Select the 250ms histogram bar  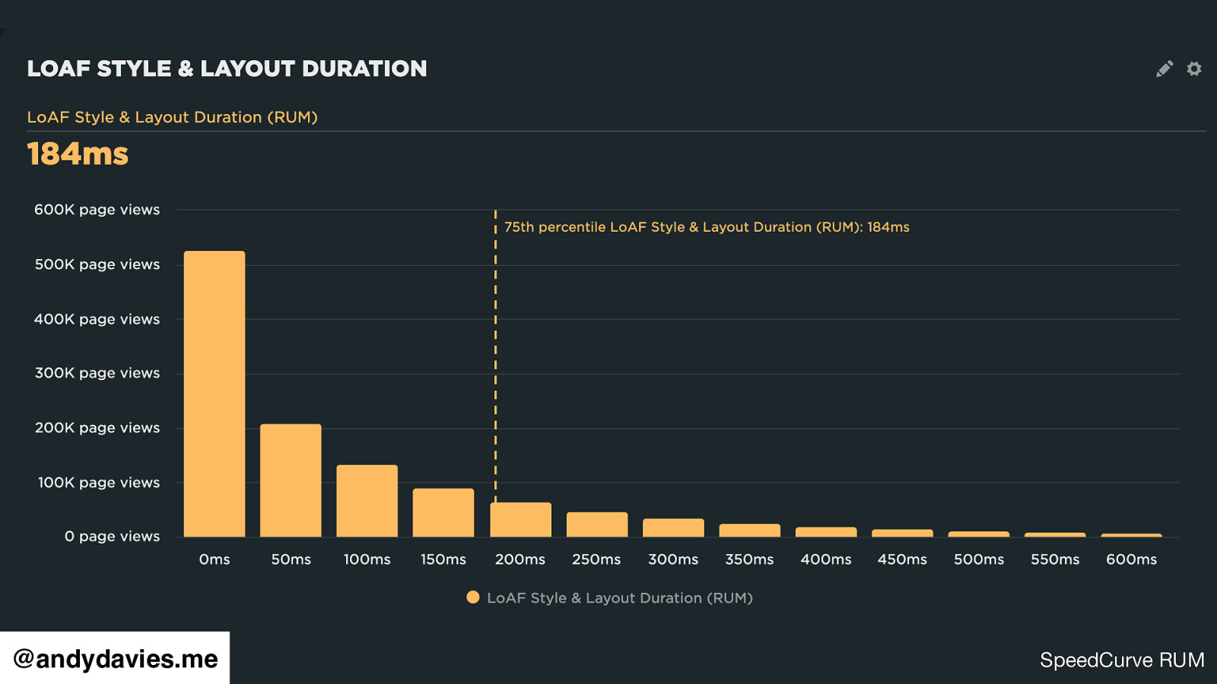click(x=597, y=524)
